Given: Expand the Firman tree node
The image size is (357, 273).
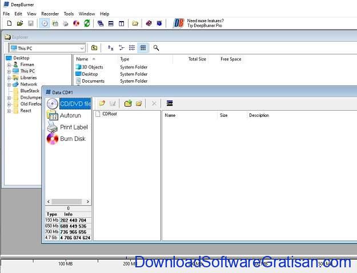Looking at the screenshot, I should click(x=9, y=65).
